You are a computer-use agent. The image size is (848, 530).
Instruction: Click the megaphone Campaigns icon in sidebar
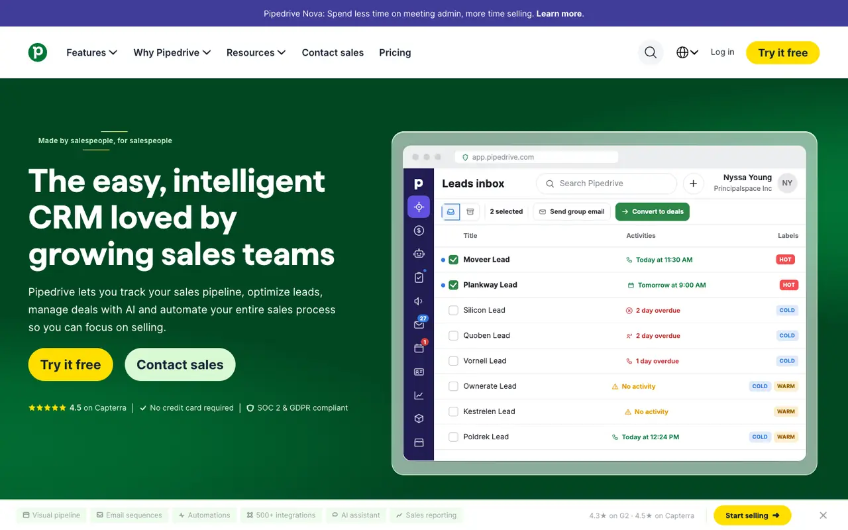419,301
